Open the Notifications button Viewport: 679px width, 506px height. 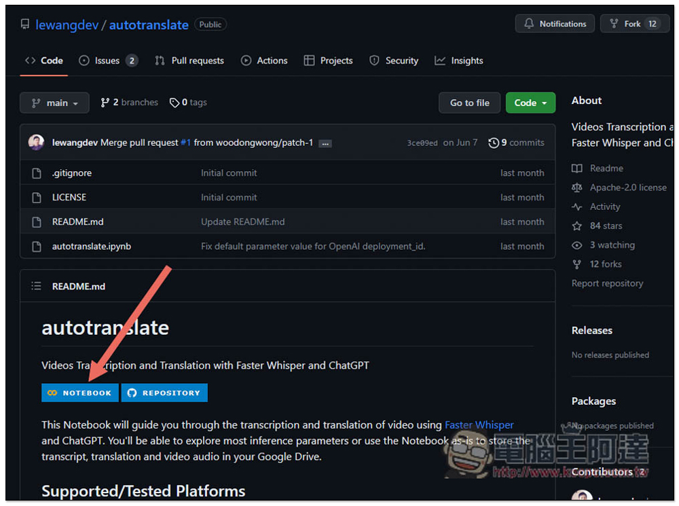555,24
